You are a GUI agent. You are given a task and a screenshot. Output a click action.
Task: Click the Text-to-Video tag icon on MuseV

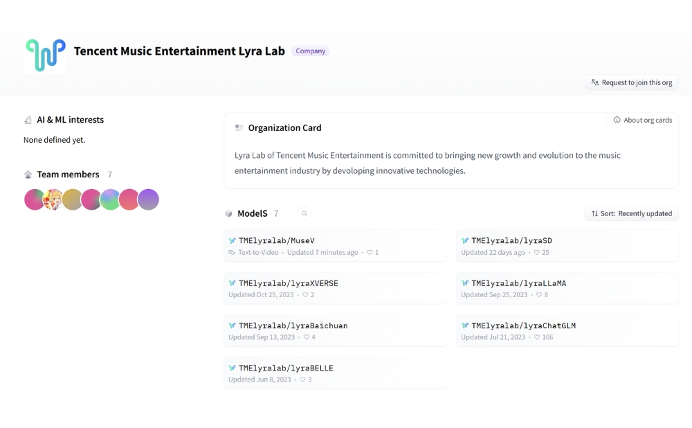(x=232, y=253)
